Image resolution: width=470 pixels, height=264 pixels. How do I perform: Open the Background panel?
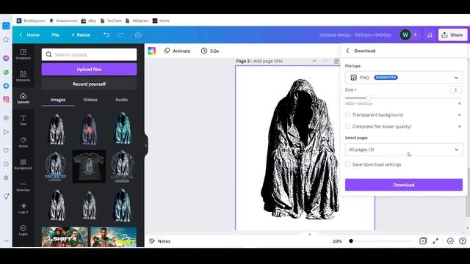coord(23,164)
